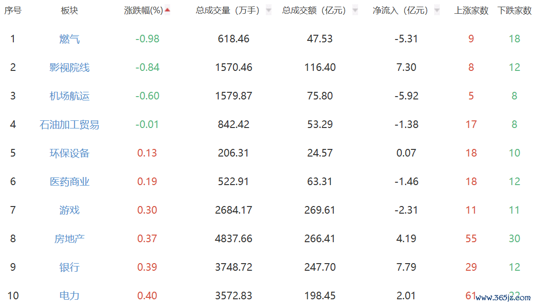Image resolution: width=534 pixels, height=305 pixels.
Task: Click the 下跌家数 column header
Action: 515,10
